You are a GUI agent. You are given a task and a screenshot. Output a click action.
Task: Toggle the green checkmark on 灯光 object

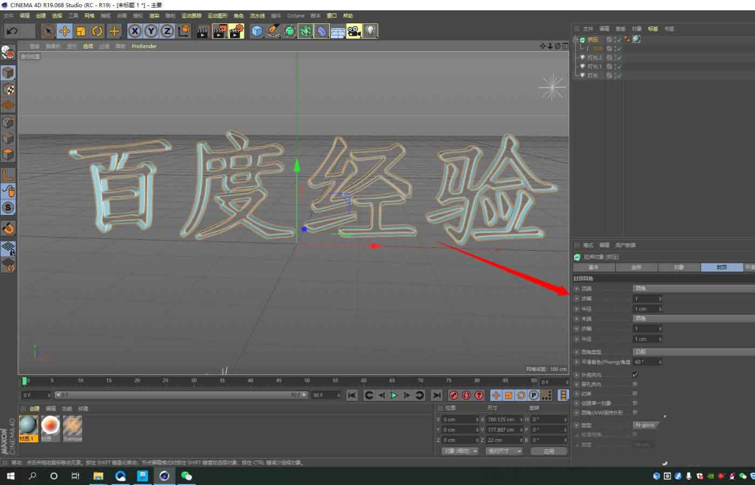[x=618, y=75]
